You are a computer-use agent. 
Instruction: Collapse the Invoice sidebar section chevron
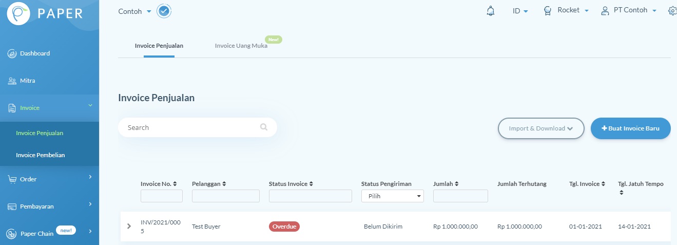[90, 105]
